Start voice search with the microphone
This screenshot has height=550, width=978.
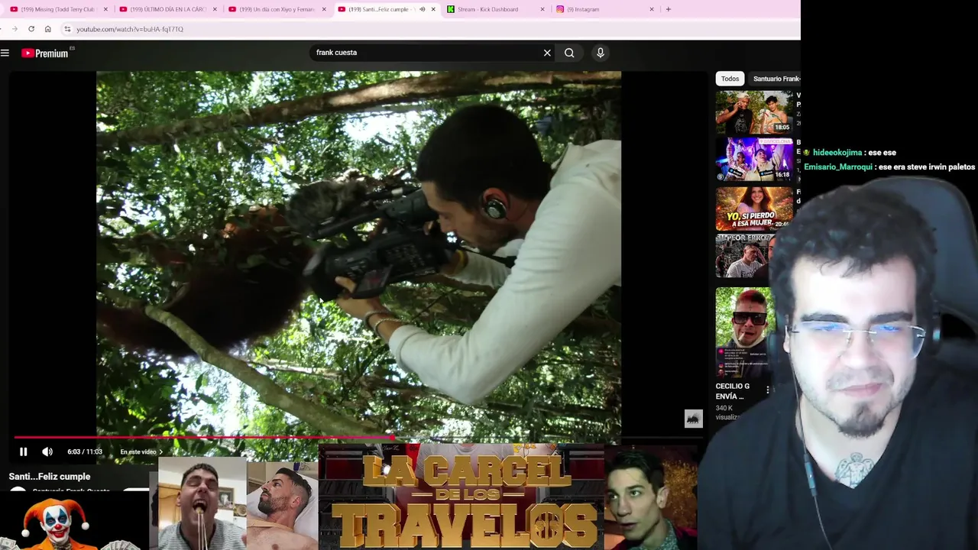pyautogui.click(x=601, y=53)
